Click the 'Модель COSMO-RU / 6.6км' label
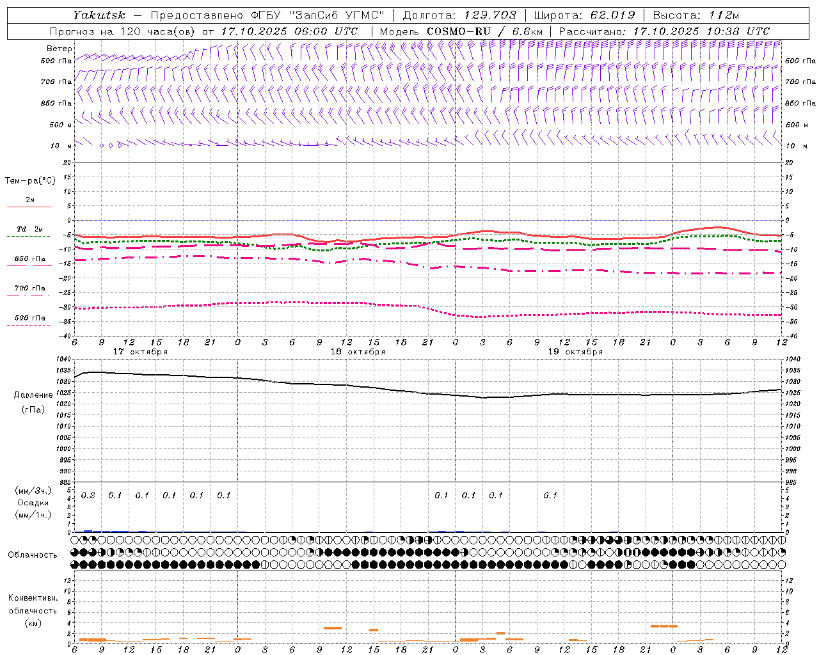Screen dimensions: 819x655 coord(461,31)
